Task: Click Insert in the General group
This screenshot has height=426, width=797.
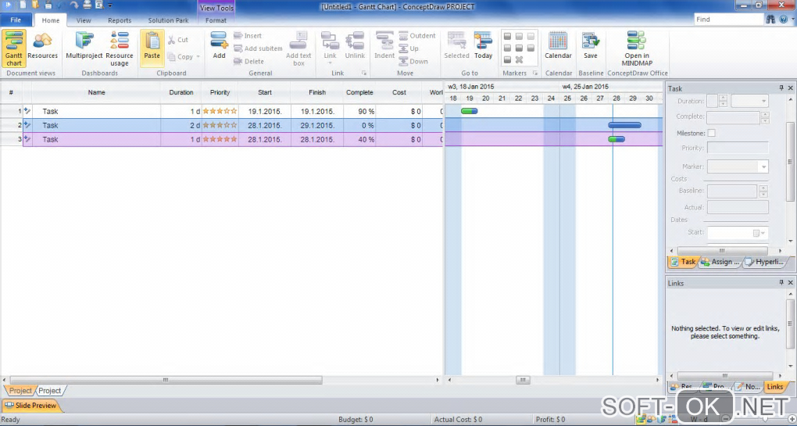Action: tap(248, 36)
